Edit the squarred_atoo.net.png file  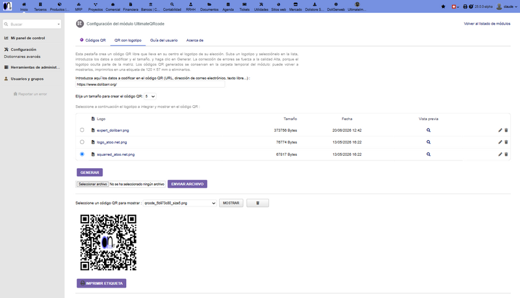pyautogui.click(x=500, y=155)
